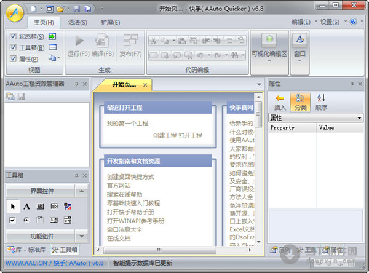The width and height of the screenshot is (369, 273).
Task: Click the 发布(F7) publish button
Action: (x=130, y=46)
